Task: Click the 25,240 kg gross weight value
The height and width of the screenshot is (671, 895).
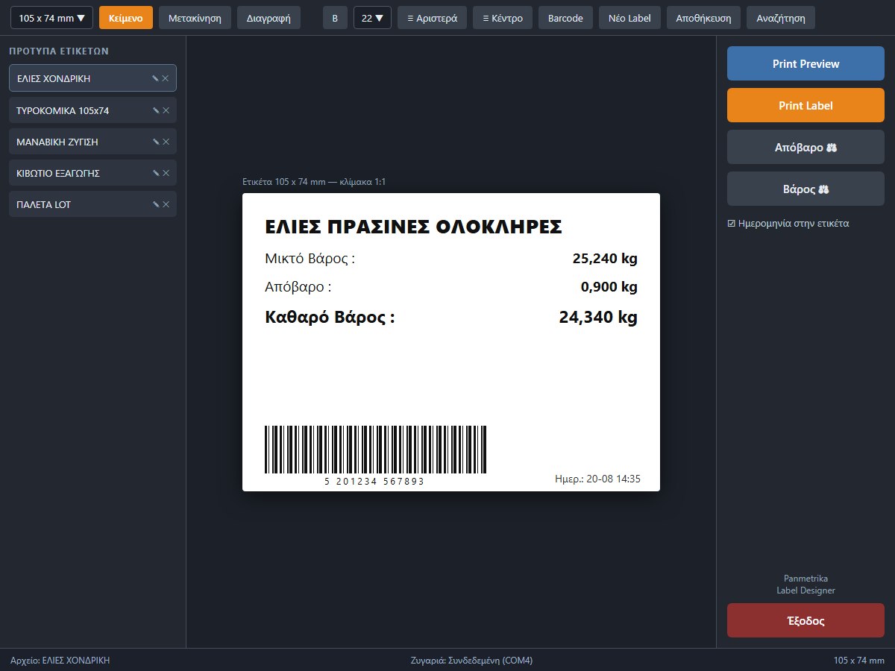Action: [x=605, y=259]
